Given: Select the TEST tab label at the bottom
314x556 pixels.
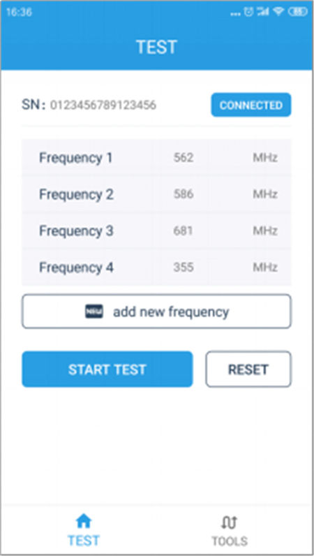Looking at the screenshot, I should coord(84,541).
